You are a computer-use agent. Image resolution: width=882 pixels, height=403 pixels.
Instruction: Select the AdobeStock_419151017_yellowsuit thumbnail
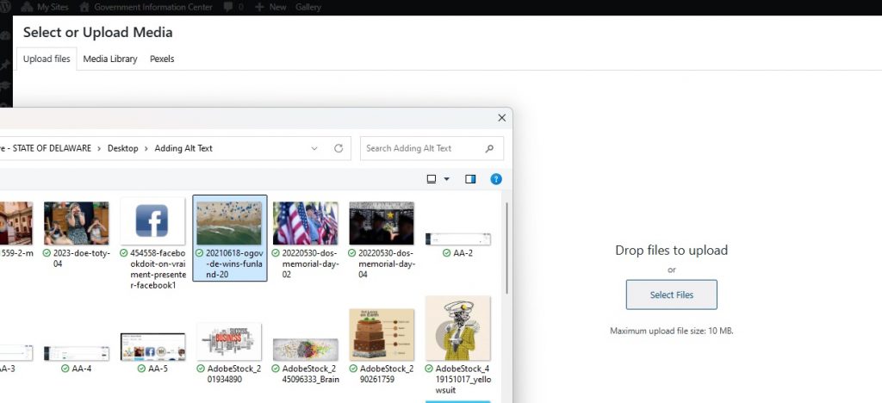point(458,328)
